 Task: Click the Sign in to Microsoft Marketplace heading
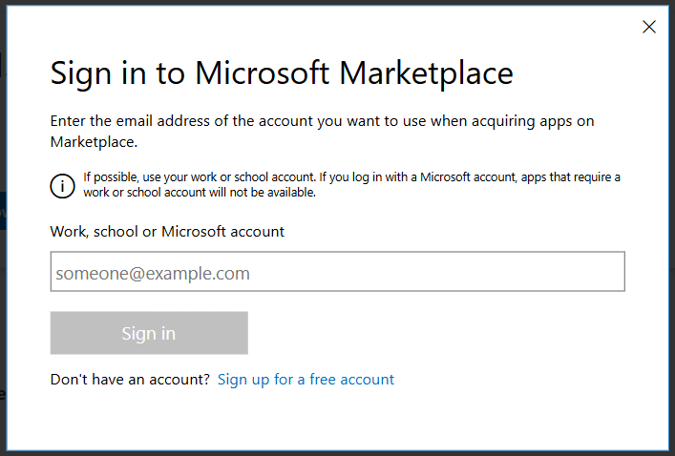click(x=282, y=73)
